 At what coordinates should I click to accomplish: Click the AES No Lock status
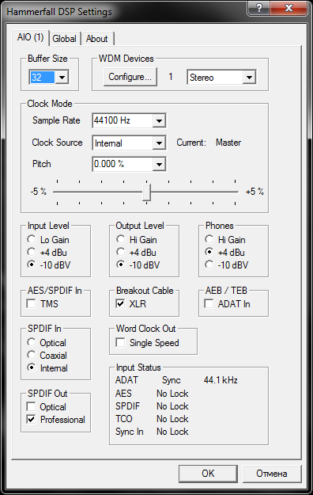click(172, 394)
